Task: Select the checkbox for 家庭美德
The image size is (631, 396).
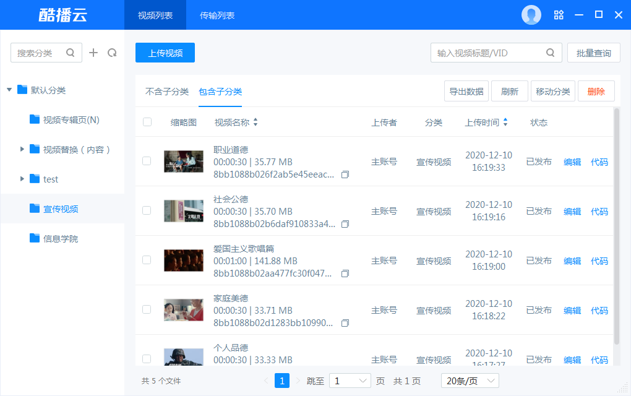Action: tap(147, 310)
